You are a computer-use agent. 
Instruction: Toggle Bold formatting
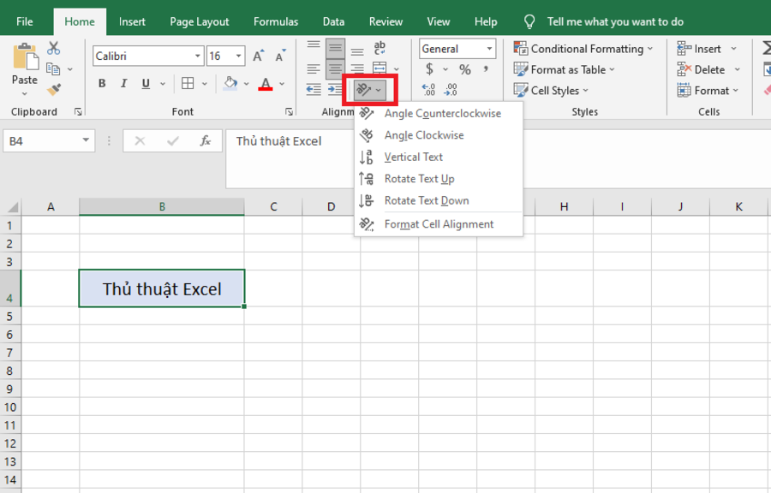pyautogui.click(x=102, y=84)
